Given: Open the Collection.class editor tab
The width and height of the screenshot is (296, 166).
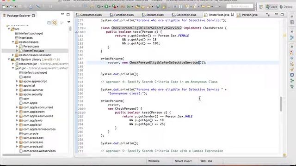Looking at the screenshot, I should tap(184, 15).
